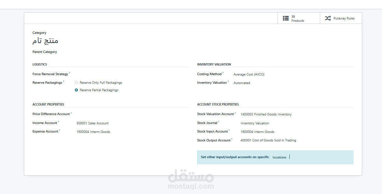Open Stock Journal Inventory Valuation value
The image size is (382, 194).
[x=255, y=123]
